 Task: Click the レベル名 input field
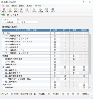tap(28, 22)
